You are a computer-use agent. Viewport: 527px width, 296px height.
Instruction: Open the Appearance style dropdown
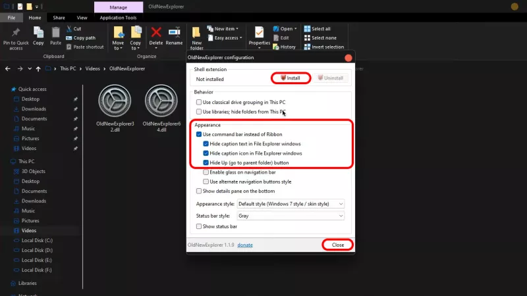[291, 204]
